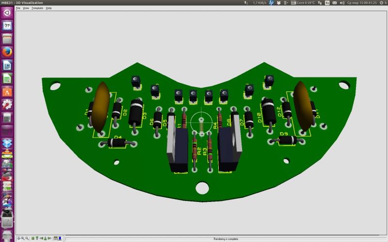Screen dimensions: 388x242
Task: Click the zoom out magnifier icon
Action: tap(27, 239)
